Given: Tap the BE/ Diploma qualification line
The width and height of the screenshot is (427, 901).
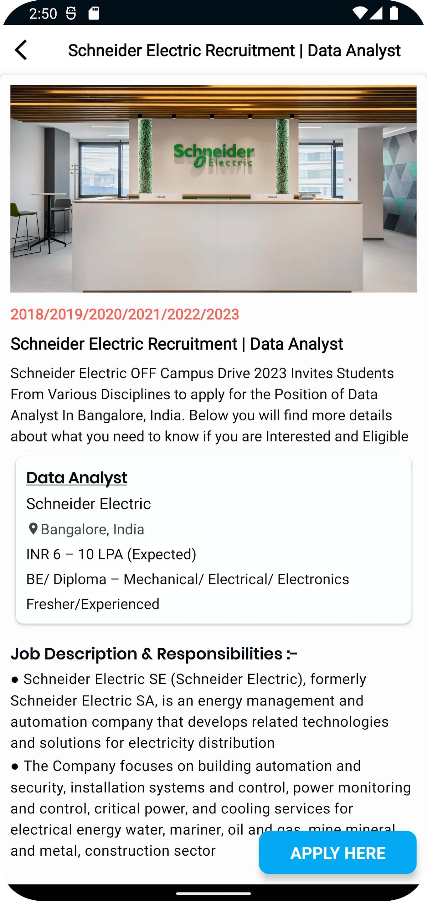Looking at the screenshot, I should (188, 579).
